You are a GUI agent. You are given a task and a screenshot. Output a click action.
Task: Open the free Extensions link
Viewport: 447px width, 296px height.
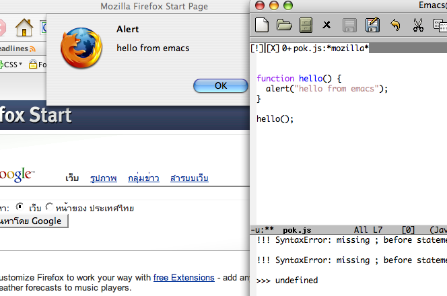(184, 277)
